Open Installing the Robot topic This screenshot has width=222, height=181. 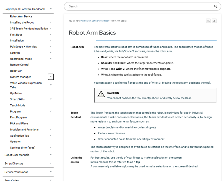pyautogui.click(x=22, y=22)
